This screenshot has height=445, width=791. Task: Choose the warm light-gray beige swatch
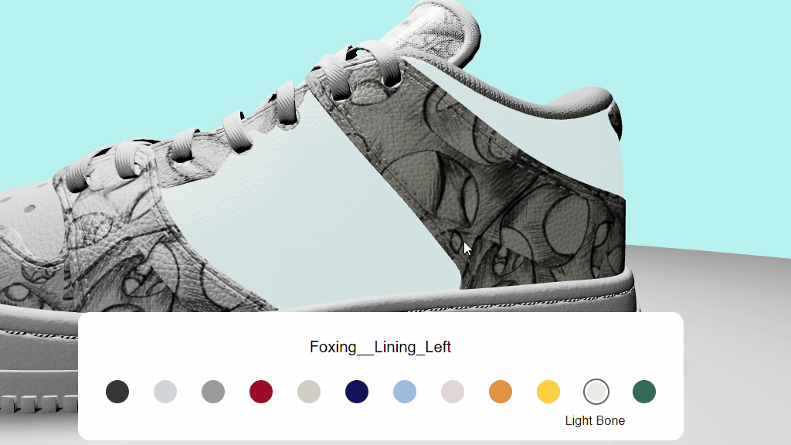pyautogui.click(x=309, y=392)
